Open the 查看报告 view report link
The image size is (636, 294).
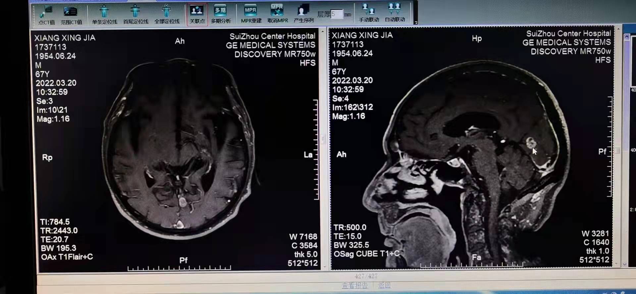355,285
